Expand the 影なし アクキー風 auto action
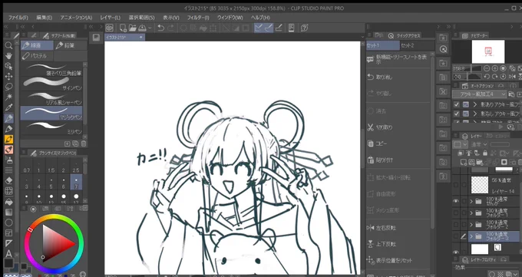Screen dimensions: 522x277 click(475, 114)
